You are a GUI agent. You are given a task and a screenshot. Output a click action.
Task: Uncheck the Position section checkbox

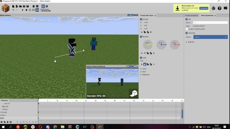click(x=141, y=19)
